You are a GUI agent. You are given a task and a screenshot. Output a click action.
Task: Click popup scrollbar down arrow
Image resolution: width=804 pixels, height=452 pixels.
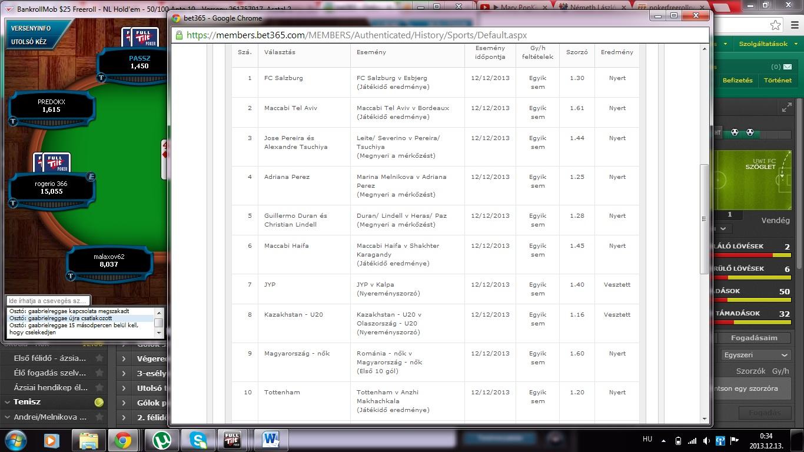point(704,418)
